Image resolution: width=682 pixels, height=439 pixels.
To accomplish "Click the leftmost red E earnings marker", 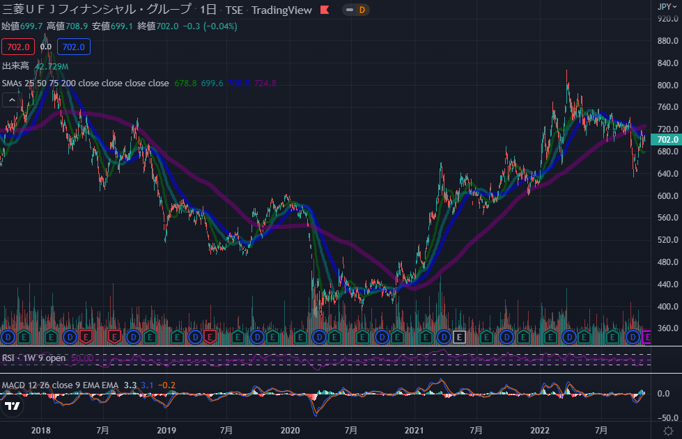I will (86, 337).
